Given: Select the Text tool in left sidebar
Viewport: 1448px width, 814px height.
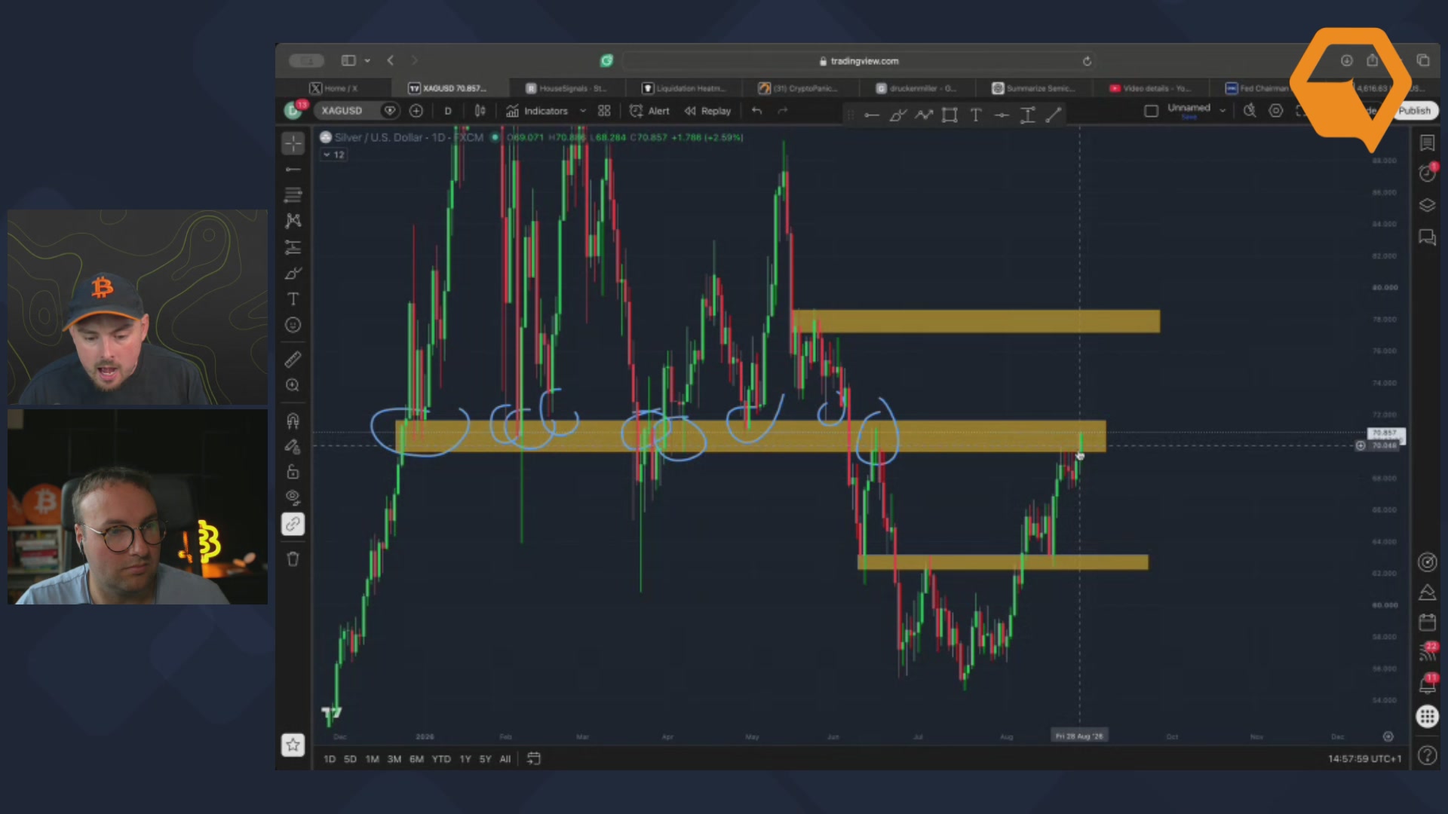Looking at the screenshot, I should 293,299.
